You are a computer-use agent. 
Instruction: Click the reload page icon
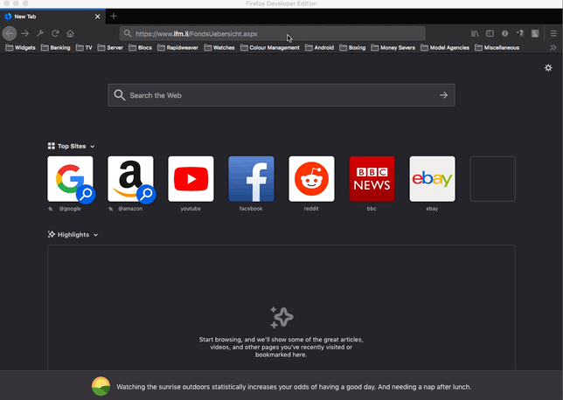(55, 33)
